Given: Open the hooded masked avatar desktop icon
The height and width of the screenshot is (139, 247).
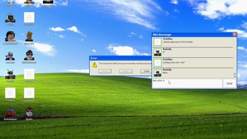Looking at the screenshot, I should coord(10,18).
